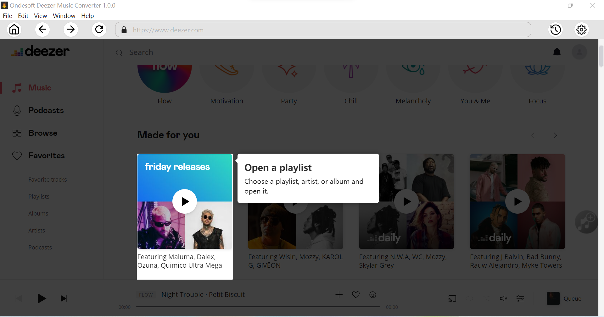Navigate back with the left arrow
This screenshot has height=317, width=604.
point(42,30)
